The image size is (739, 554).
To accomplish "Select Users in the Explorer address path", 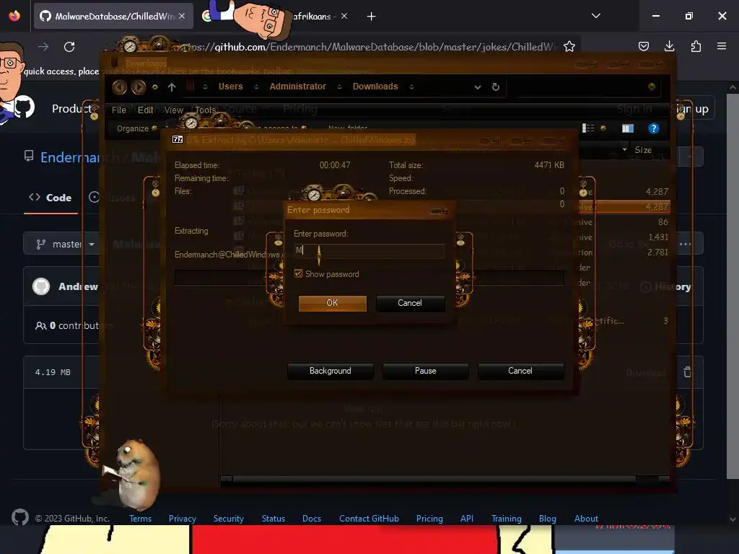I will coord(230,87).
